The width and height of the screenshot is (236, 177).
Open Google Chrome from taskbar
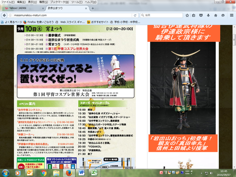pyautogui.click(x=44, y=173)
